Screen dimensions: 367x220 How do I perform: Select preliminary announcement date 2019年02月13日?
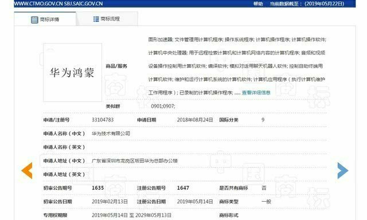click(x=110, y=202)
